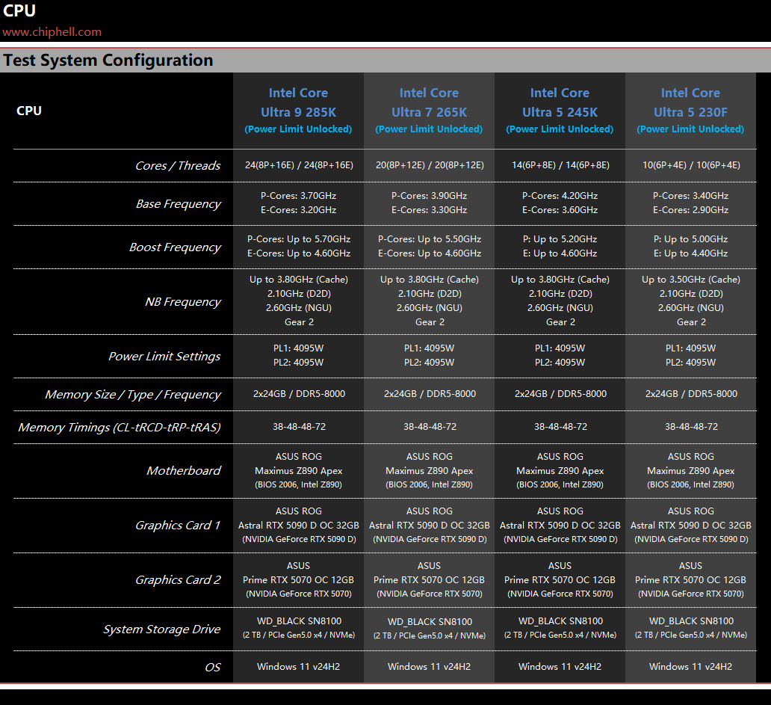Click the 14(6P+8E) / 14(6P+8E) cell
The image size is (771, 705).
point(560,165)
